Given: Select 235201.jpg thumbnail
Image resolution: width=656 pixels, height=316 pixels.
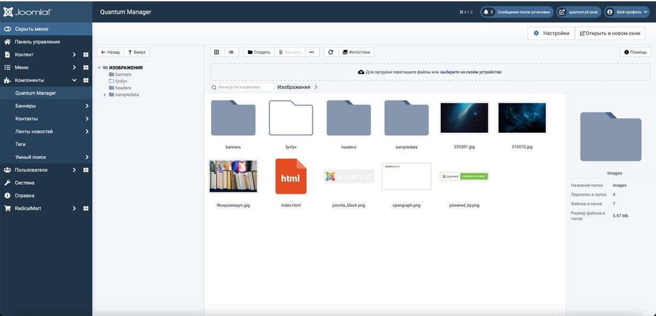Looking at the screenshot, I should (x=464, y=118).
